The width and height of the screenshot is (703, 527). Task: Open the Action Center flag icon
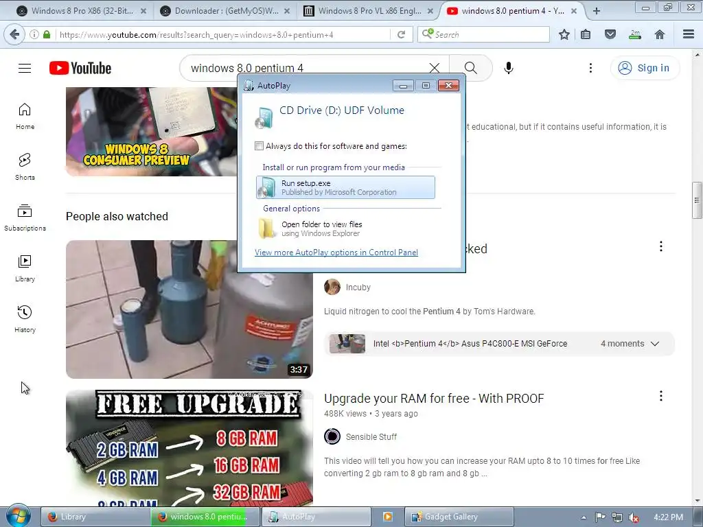(600, 517)
